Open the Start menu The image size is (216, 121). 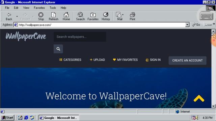(x=7, y=118)
